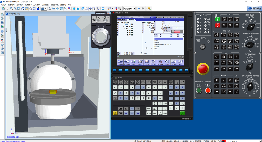This screenshot has height=142, width=262.
Task: Click the handwheel jog dial
Action: 101,36
